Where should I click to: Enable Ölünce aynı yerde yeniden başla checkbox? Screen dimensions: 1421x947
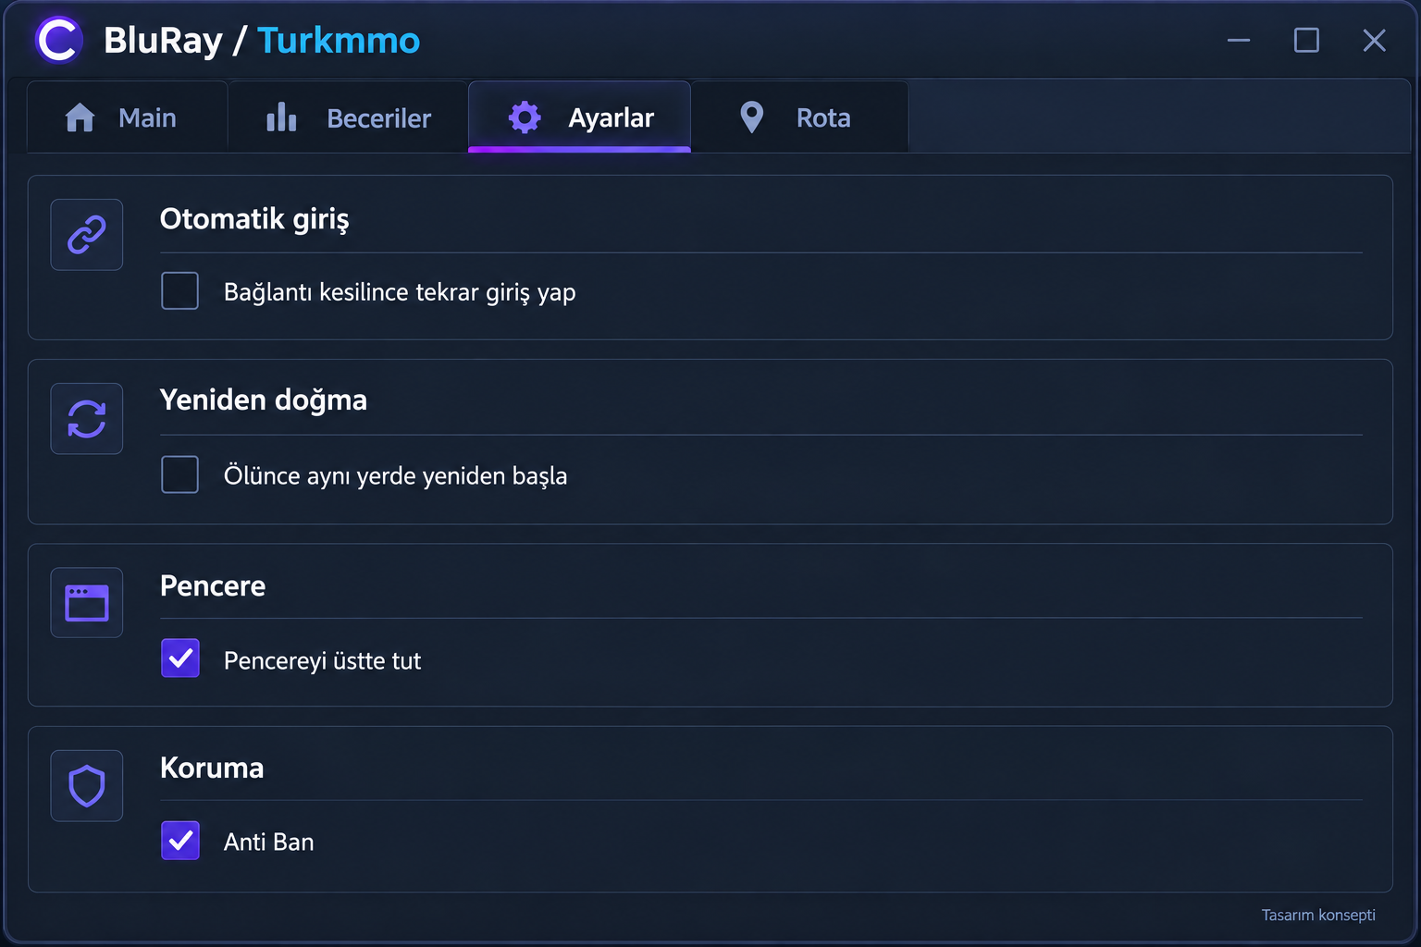click(x=180, y=474)
